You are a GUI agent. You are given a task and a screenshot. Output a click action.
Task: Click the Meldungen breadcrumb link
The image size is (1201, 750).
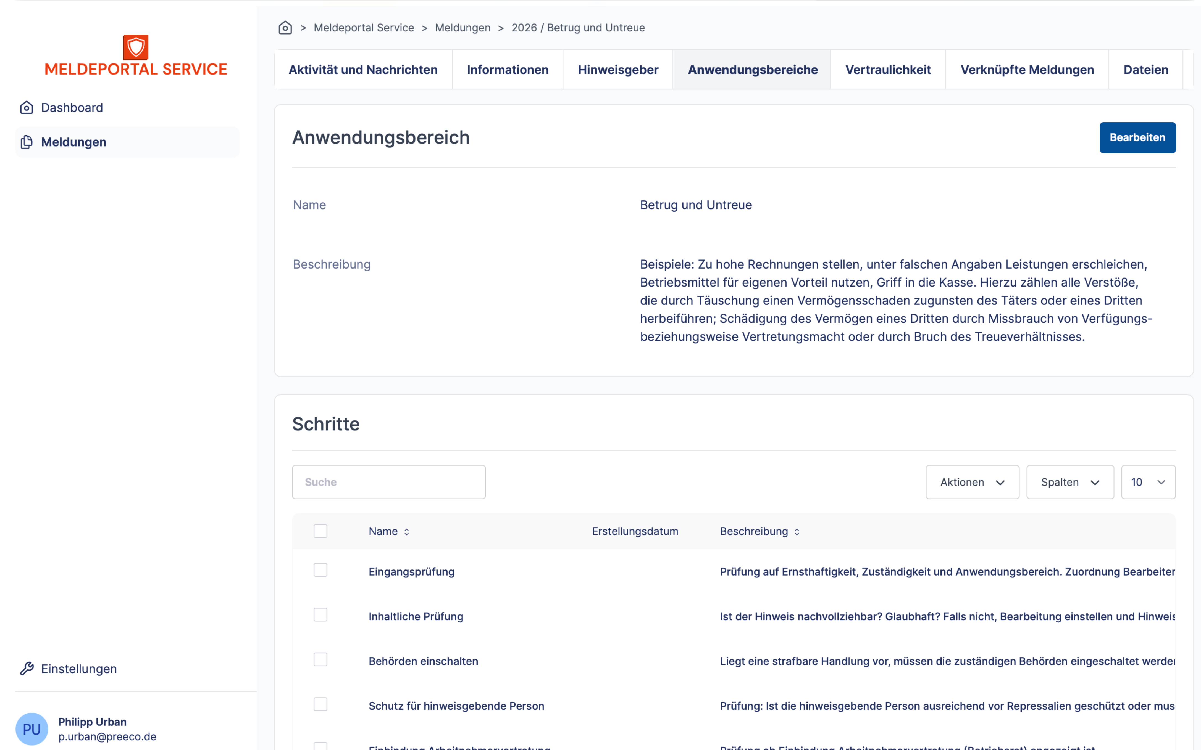tap(462, 28)
